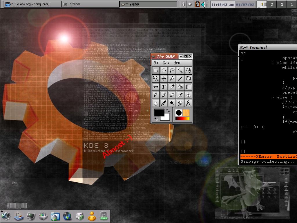Viewport: 297px width, 223px height.
Task: Pick the Free Select lasso tool
Action: pyautogui.click(x=172, y=71)
